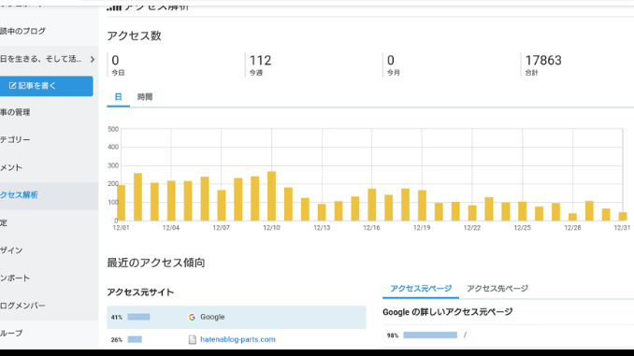Open the インポート sidebar item

click(15, 278)
